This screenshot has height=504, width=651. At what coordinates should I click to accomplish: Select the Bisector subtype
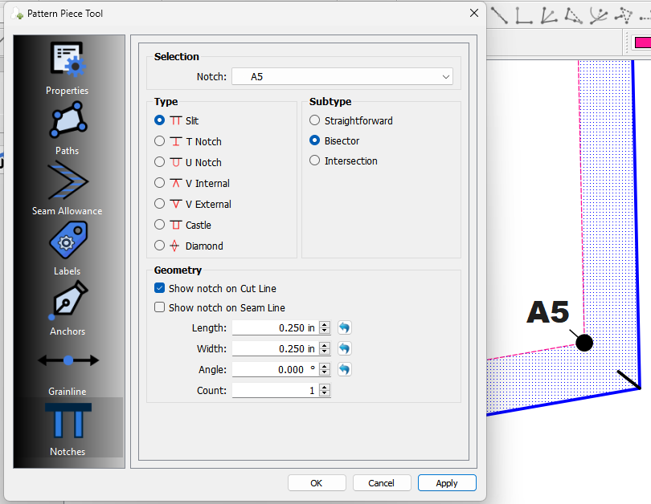click(315, 140)
